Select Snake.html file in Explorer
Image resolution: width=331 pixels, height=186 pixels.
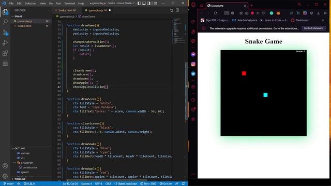(x=31, y=26)
